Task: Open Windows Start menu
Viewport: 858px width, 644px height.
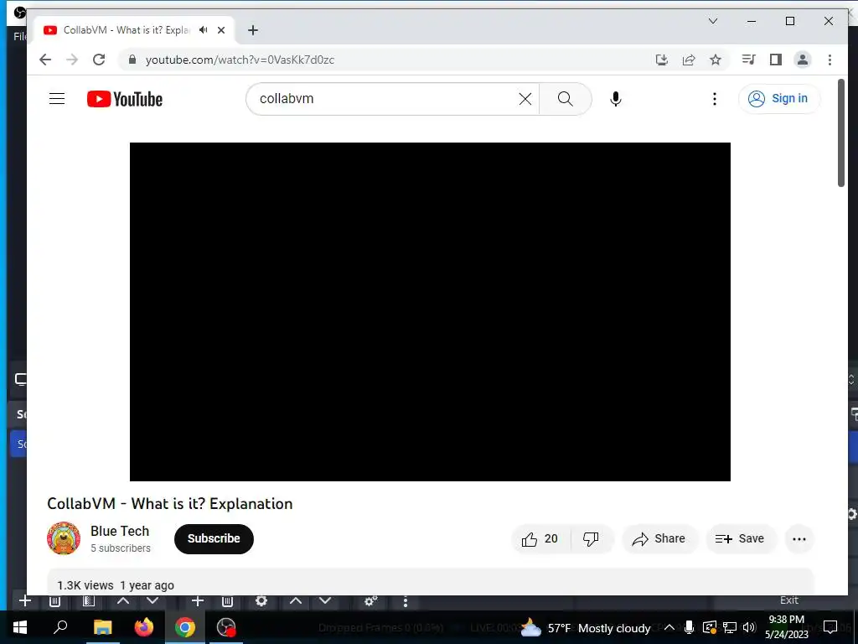Action: [20, 627]
